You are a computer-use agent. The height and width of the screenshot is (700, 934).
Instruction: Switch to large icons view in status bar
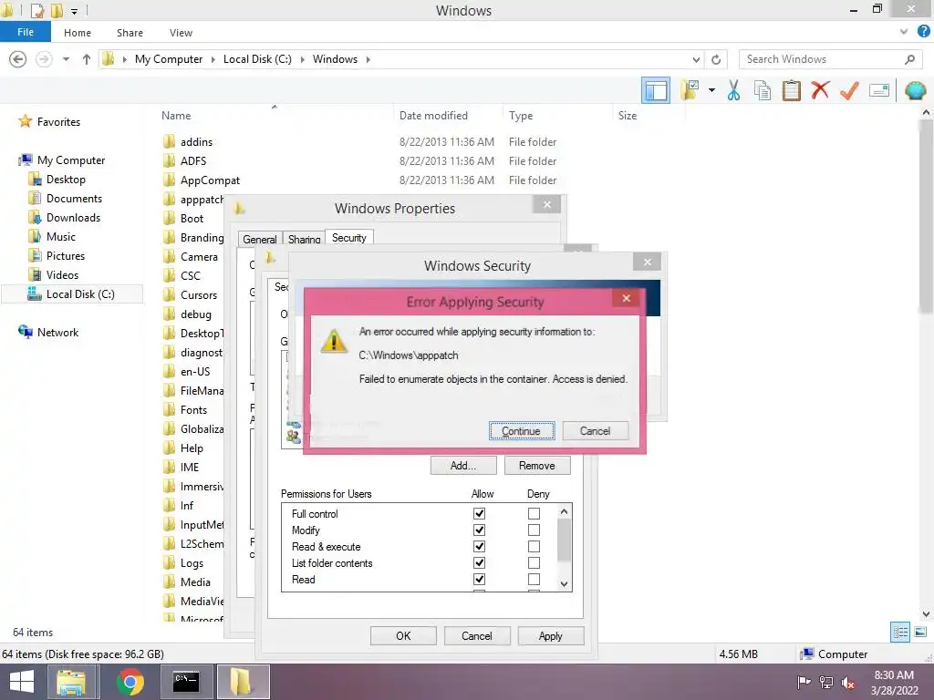[x=920, y=632]
